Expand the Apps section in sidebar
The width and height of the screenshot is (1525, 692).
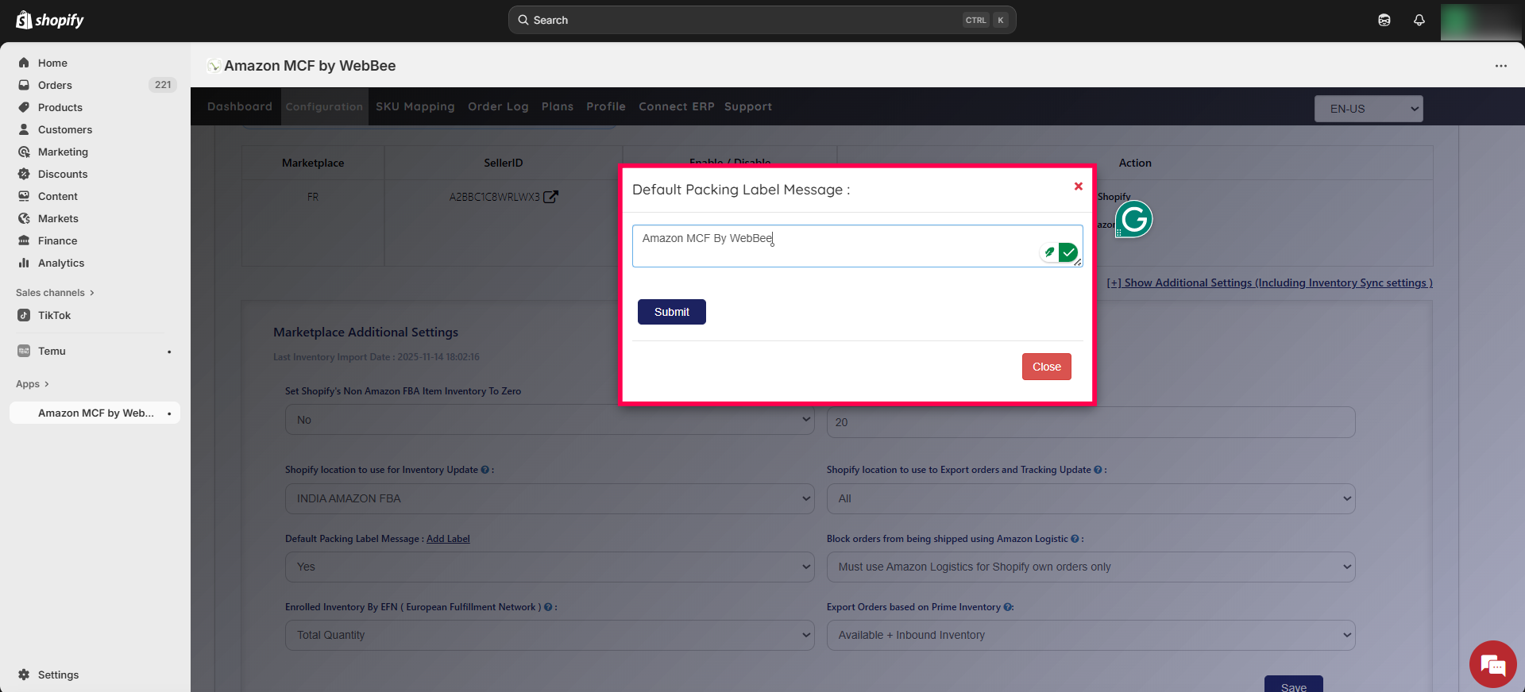[x=33, y=384]
